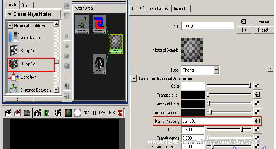Click the Focus button
This screenshot has width=276, height=149.
264,22
